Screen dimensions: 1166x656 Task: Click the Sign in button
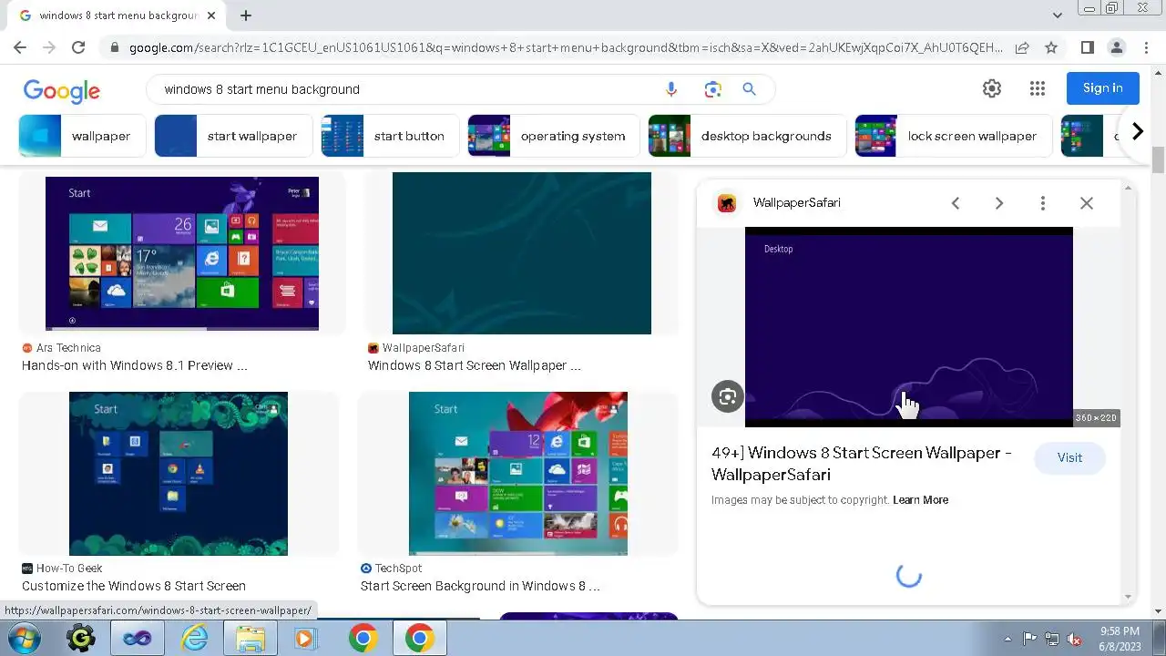(1102, 88)
